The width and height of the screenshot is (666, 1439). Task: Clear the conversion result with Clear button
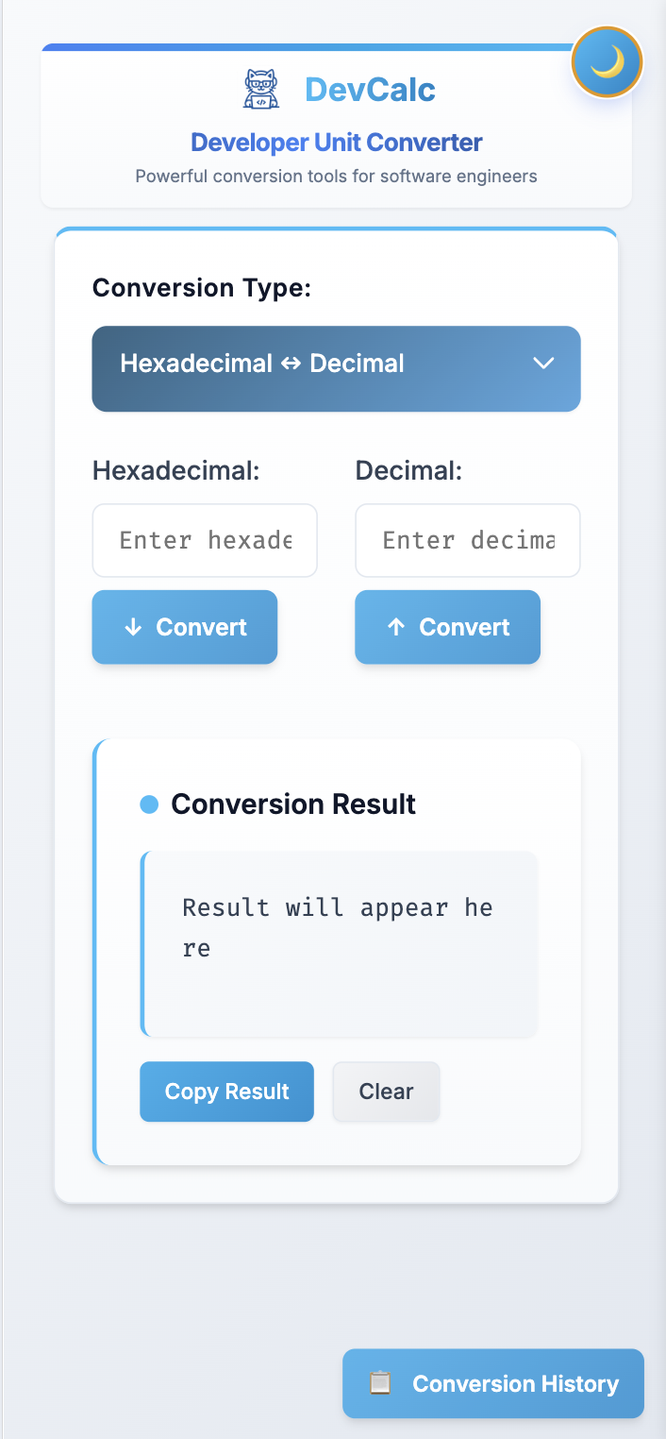tap(385, 1091)
